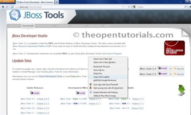Click the Install icon beside JBoss Tools 3.3

(x=162, y=74)
